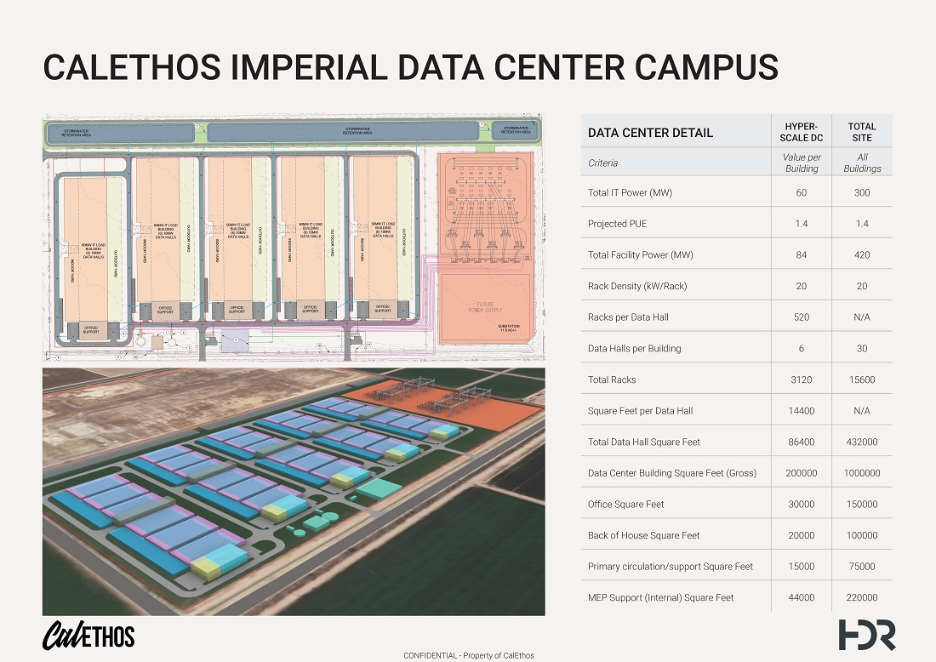936x662 pixels.
Task: Click N/A in Square Feet per Data Hall row
Action: point(861,411)
